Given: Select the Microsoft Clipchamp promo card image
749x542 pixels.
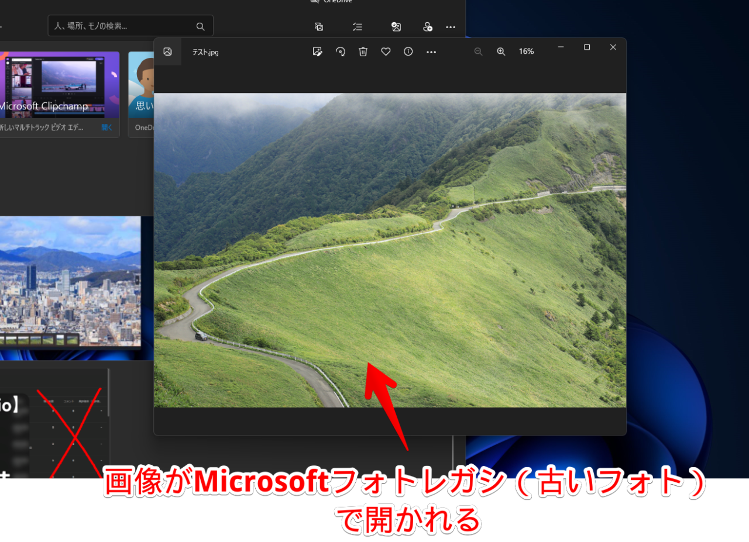Looking at the screenshot, I should coord(60,85).
